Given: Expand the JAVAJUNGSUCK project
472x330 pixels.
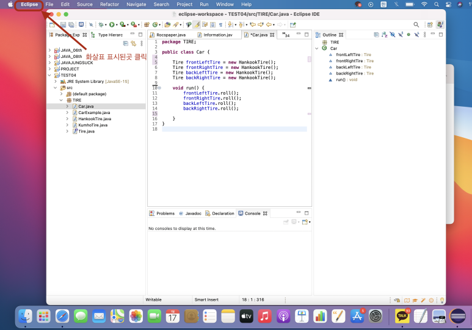Looking at the screenshot, I should click(x=49, y=63).
